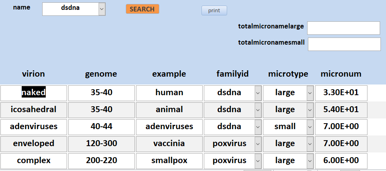386x171 pixels.
Task: Click the 120-300 genome cell
Action: pyautogui.click(x=101, y=144)
